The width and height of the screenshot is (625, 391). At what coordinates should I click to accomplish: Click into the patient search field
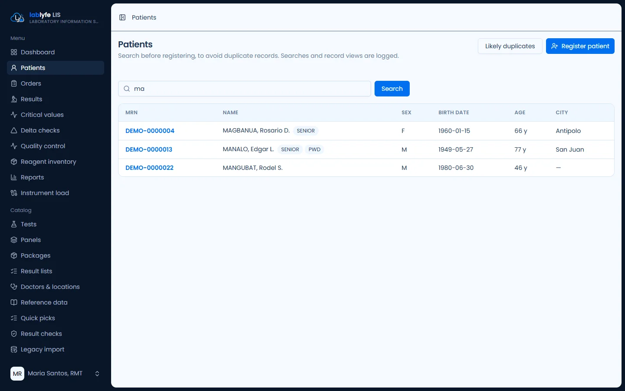[x=244, y=89]
